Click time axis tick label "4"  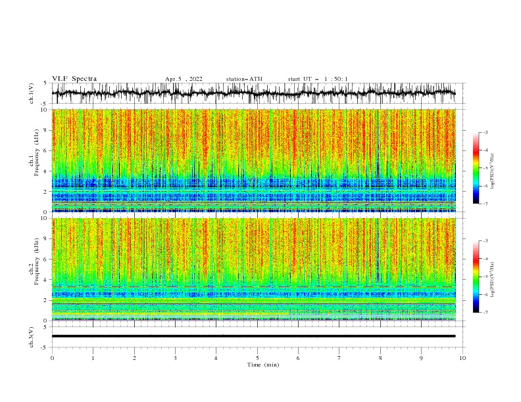216,358
